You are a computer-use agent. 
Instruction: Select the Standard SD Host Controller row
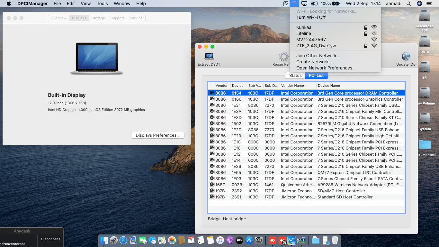[x=306, y=197]
